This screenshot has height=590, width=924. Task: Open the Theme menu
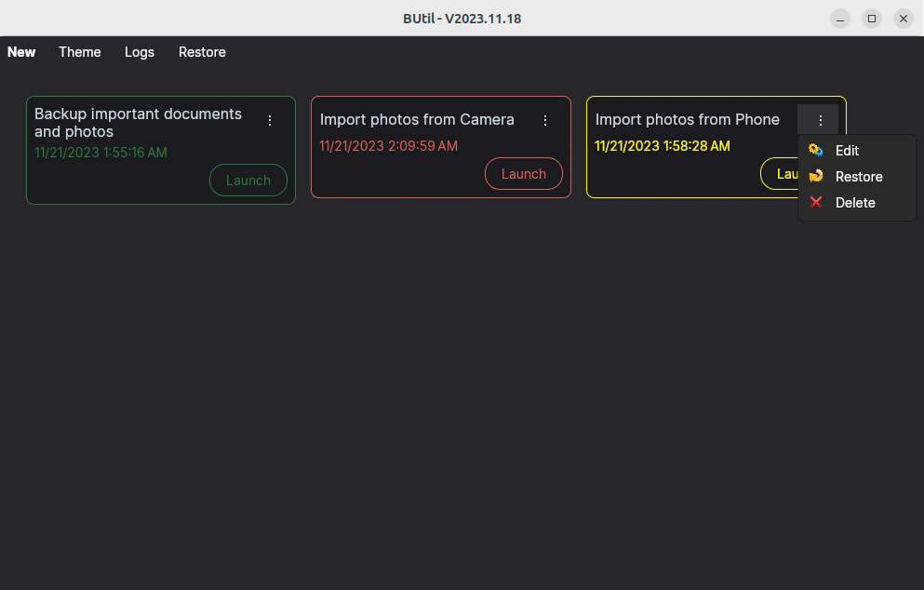tap(80, 52)
